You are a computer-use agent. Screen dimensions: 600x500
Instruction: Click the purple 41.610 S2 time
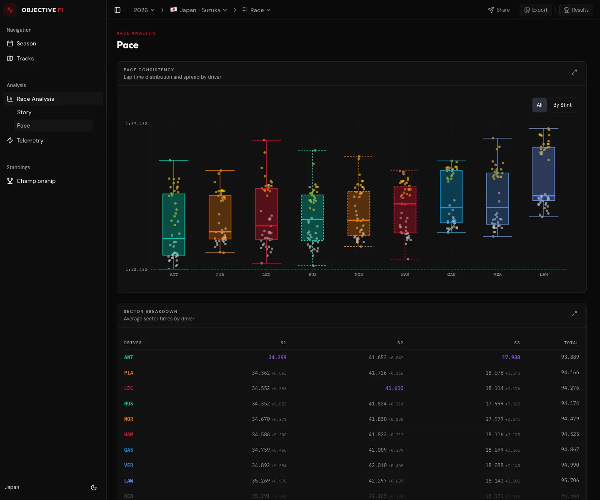coord(394,388)
